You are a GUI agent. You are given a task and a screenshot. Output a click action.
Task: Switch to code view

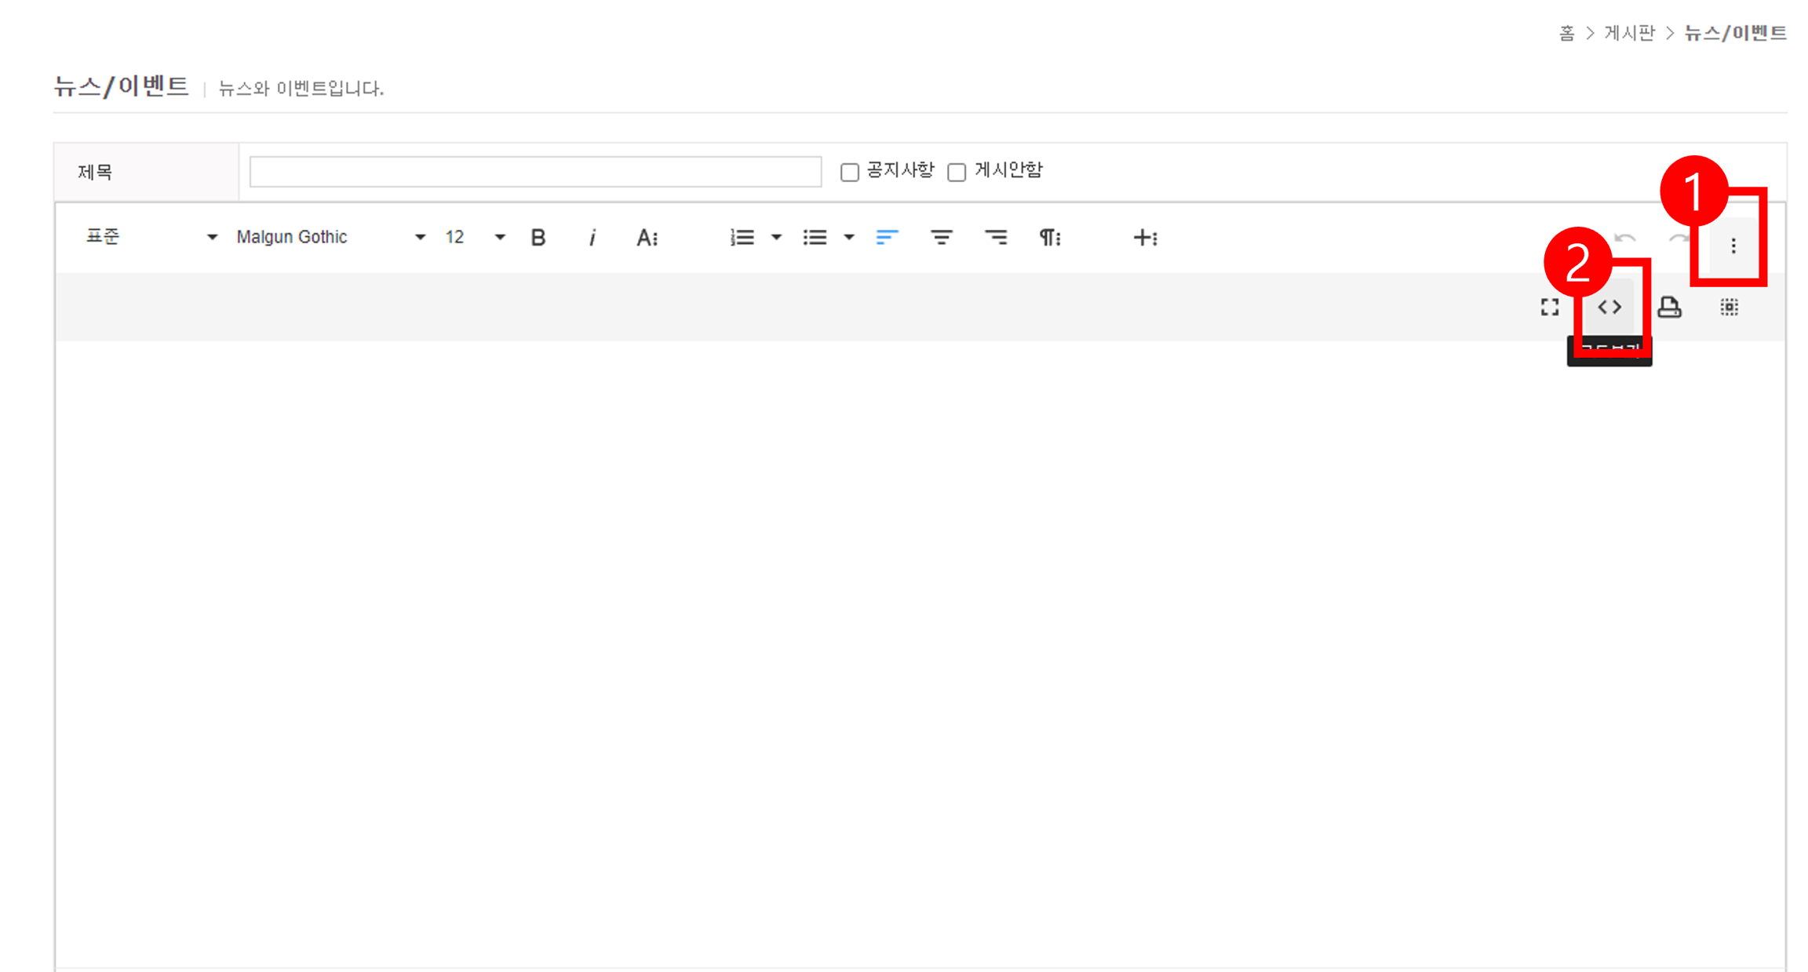[x=1609, y=307]
